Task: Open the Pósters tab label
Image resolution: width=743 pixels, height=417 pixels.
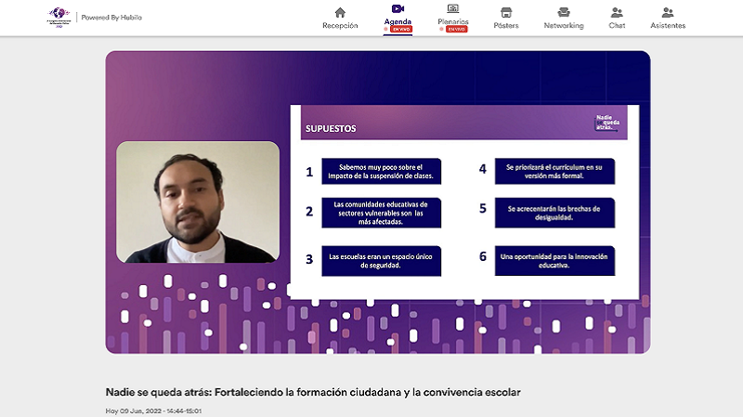Action: click(506, 26)
